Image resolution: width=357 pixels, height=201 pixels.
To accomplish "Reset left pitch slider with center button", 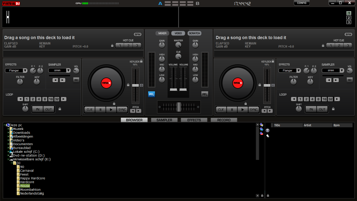I will coord(141,85).
